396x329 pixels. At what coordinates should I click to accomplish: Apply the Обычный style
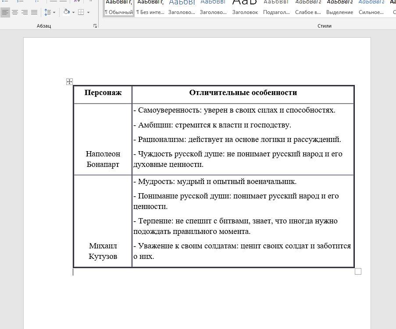tap(119, 8)
